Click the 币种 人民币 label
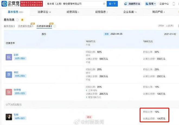The width and height of the screenshot is (179, 125). pos(166,26)
